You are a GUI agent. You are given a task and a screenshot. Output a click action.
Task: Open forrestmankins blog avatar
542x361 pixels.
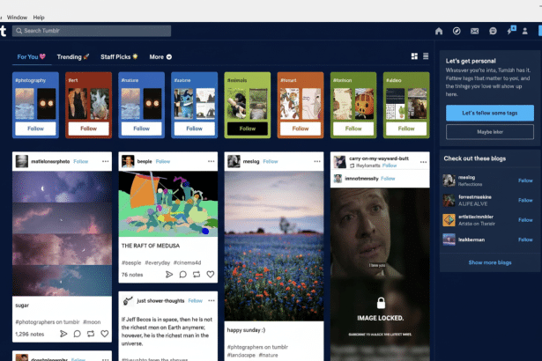449,201
